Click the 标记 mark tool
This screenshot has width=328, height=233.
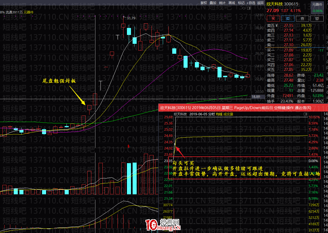click(x=241, y=3)
